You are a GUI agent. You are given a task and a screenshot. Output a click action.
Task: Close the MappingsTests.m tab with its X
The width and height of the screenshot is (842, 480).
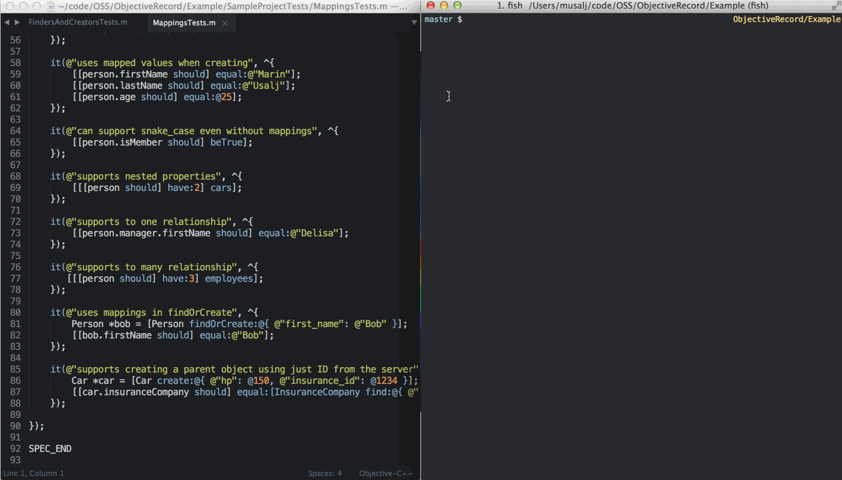point(225,23)
